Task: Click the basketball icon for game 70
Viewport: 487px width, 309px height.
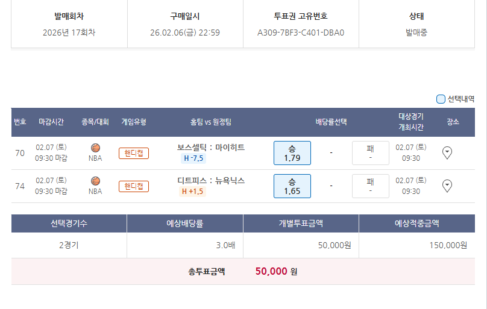Action: point(95,148)
